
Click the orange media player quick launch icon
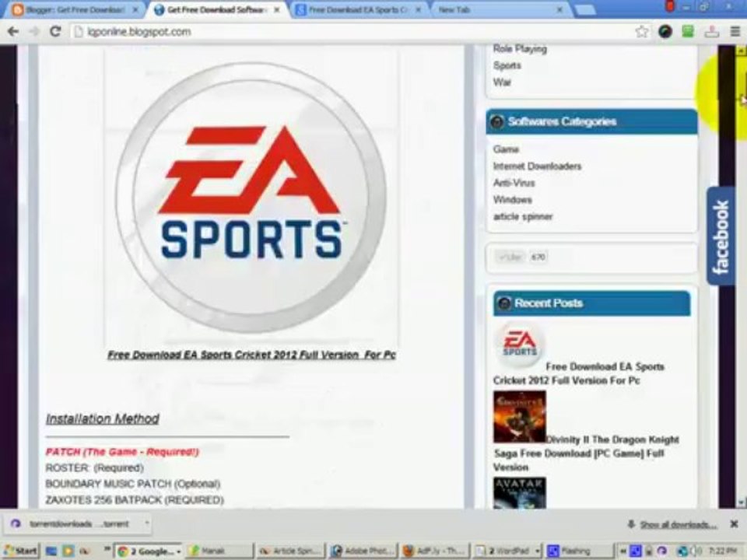point(68,551)
